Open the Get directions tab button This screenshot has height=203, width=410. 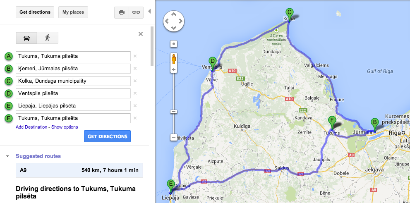[x=35, y=12]
